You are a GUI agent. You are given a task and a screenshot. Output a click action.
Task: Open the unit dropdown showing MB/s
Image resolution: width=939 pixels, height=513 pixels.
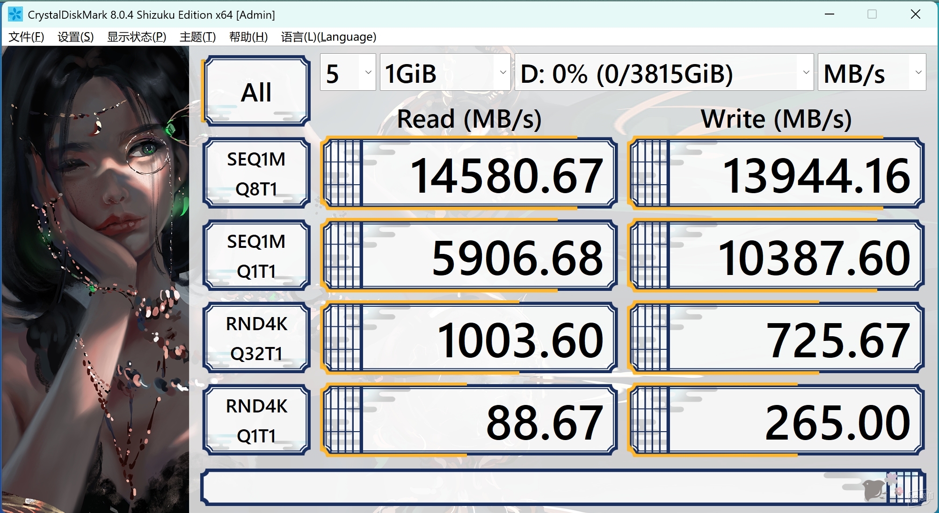872,72
